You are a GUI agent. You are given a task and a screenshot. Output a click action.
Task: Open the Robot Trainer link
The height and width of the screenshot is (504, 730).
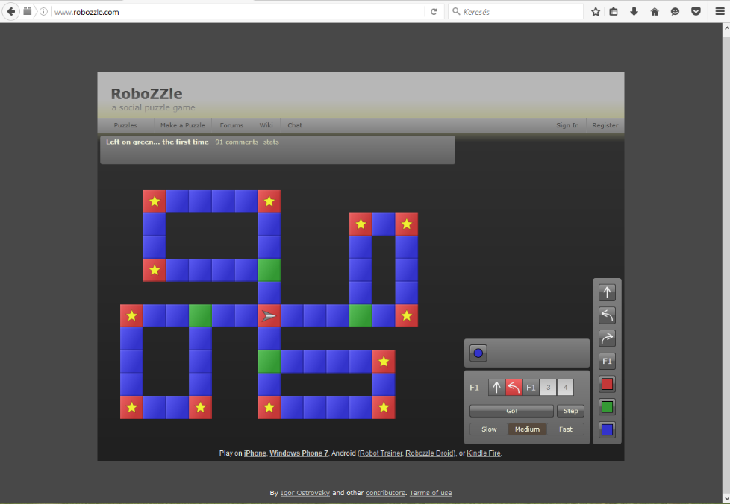coord(381,453)
